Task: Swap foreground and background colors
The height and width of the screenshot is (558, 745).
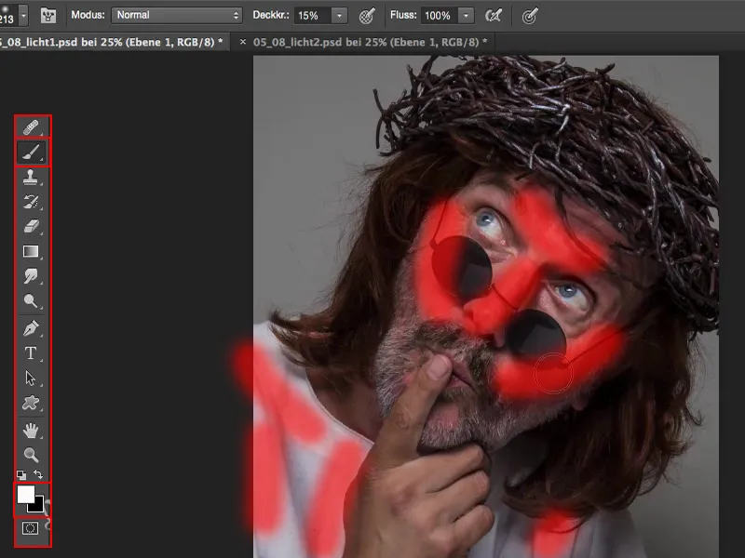Action: pyautogui.click(x=38, y=474)
